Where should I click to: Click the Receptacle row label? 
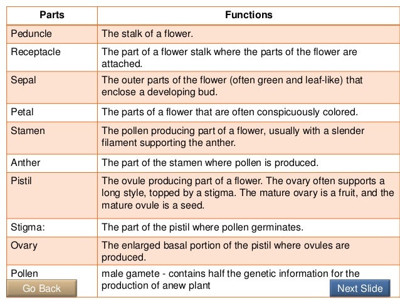[36, 52]
